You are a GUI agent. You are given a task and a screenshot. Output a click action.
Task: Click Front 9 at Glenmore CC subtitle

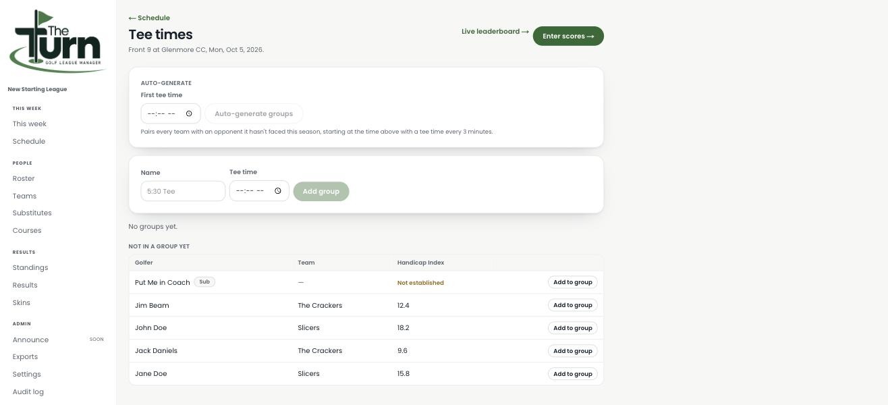196,50
